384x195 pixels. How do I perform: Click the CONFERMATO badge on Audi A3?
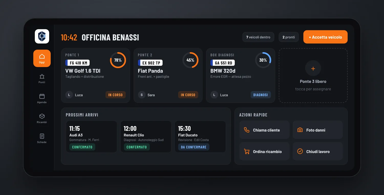coord(82,147)
